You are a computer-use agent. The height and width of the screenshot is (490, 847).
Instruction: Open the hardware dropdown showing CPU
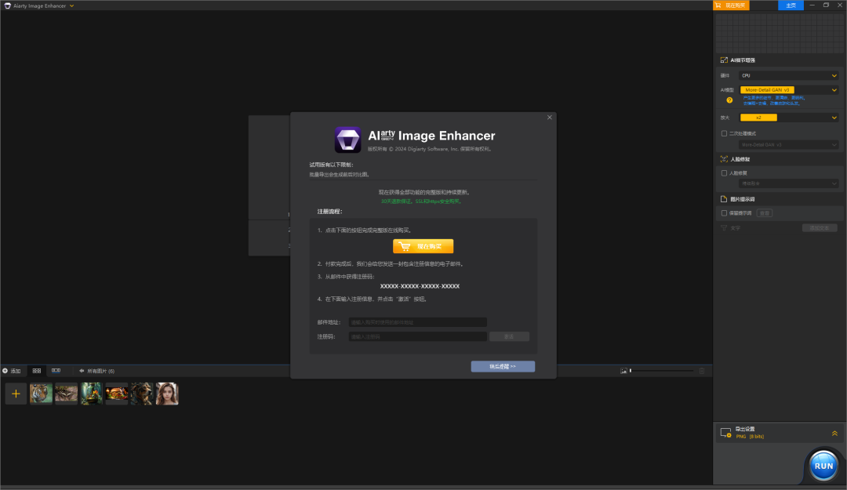pyautogui.click(x=789, y=75)
